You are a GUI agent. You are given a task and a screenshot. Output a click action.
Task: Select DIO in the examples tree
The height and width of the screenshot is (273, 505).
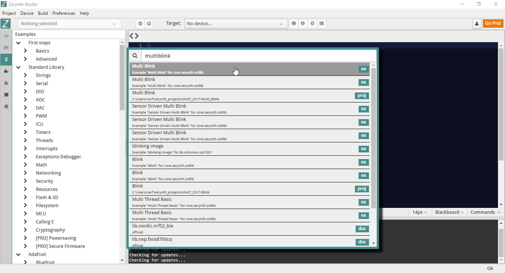(x=40, y=92)
